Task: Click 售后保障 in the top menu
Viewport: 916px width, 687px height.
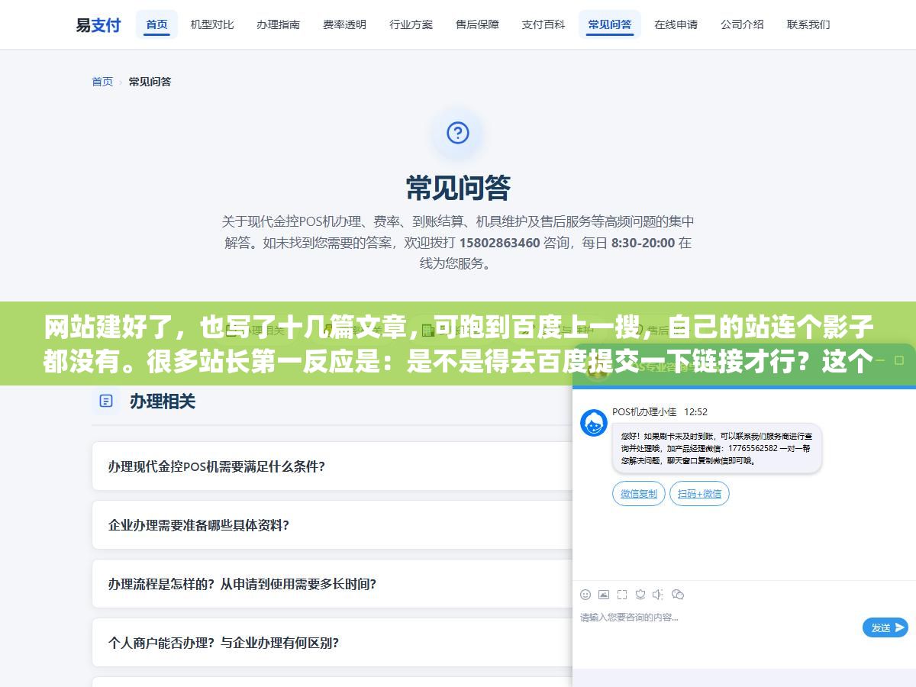Action: 478,24
